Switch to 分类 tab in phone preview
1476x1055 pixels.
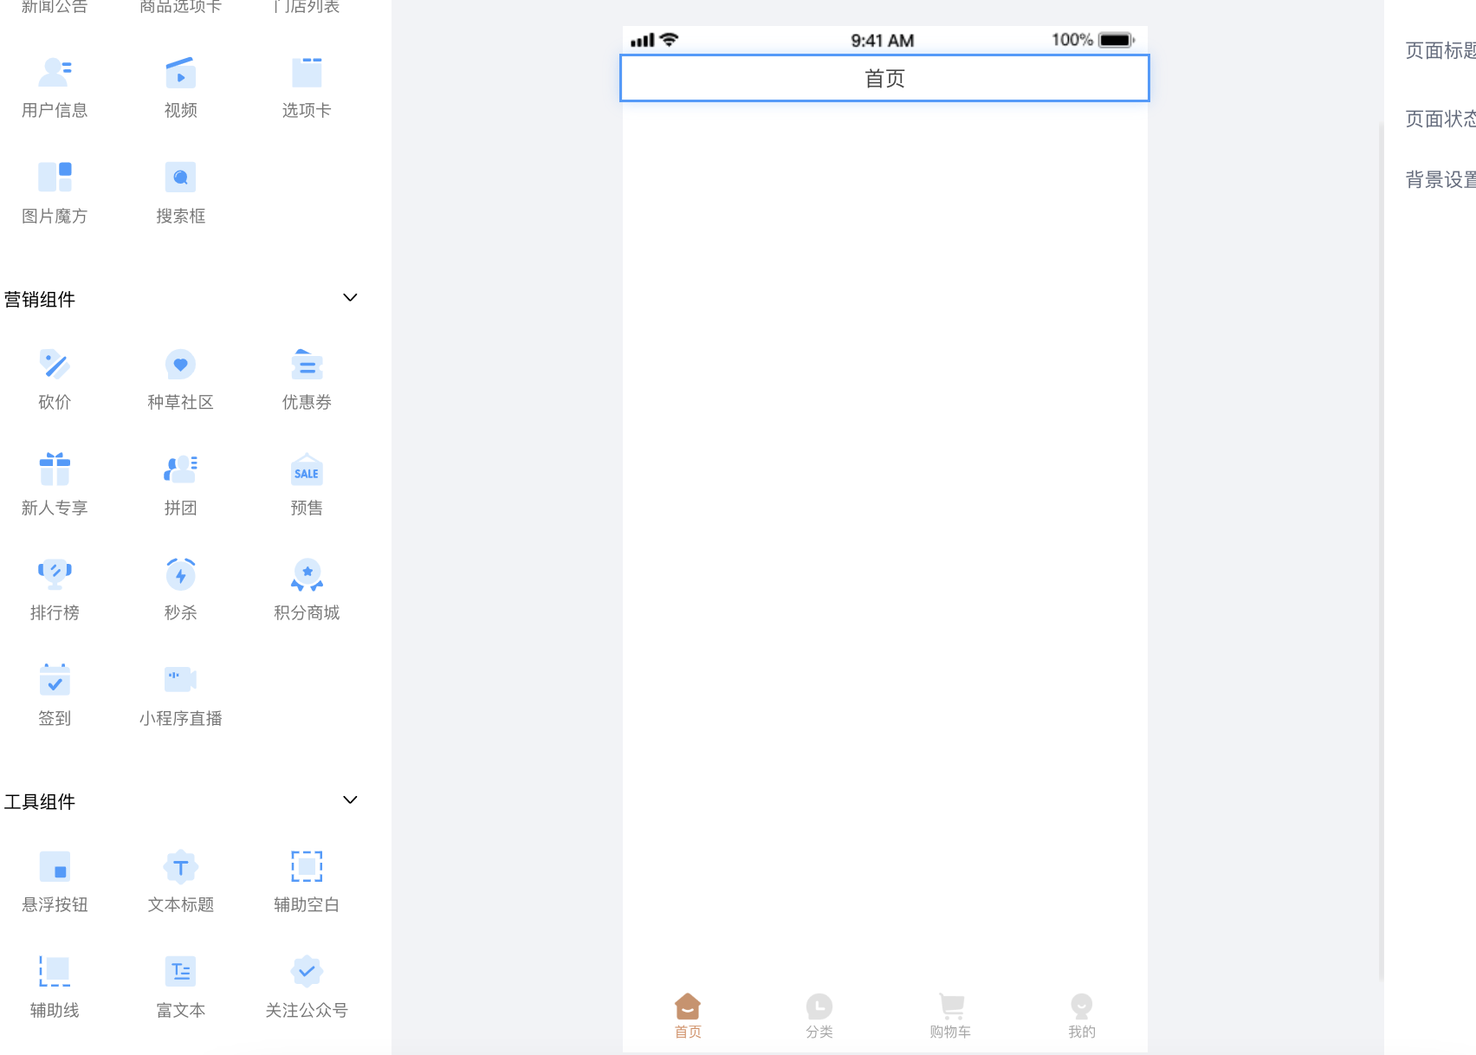click(x=819, y=1016)
